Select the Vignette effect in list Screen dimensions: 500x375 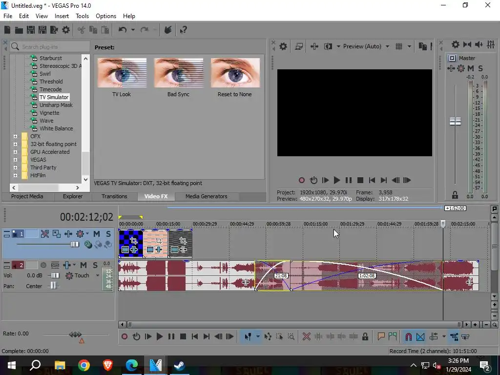pos(49,113)
